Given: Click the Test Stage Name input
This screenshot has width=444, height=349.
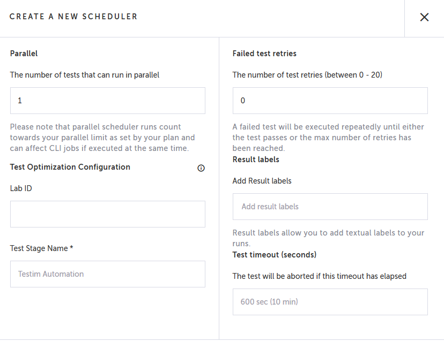Looking at the screenshot, I should pyautogui.click(x=107, y=274).
